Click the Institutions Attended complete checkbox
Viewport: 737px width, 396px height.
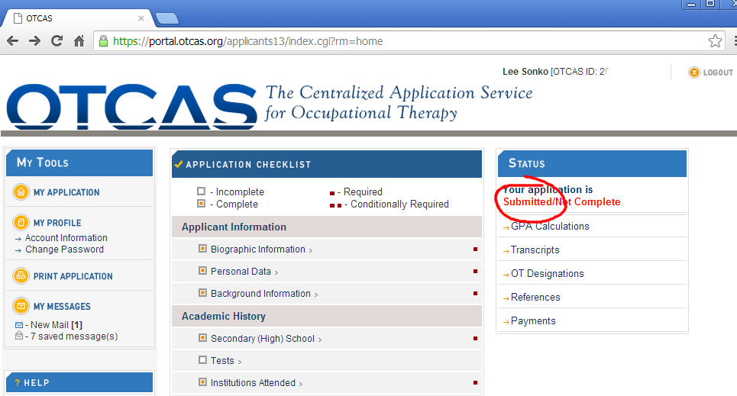[202, 382]
